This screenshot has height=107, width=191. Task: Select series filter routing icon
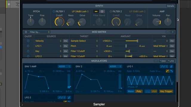pos(96,11)
